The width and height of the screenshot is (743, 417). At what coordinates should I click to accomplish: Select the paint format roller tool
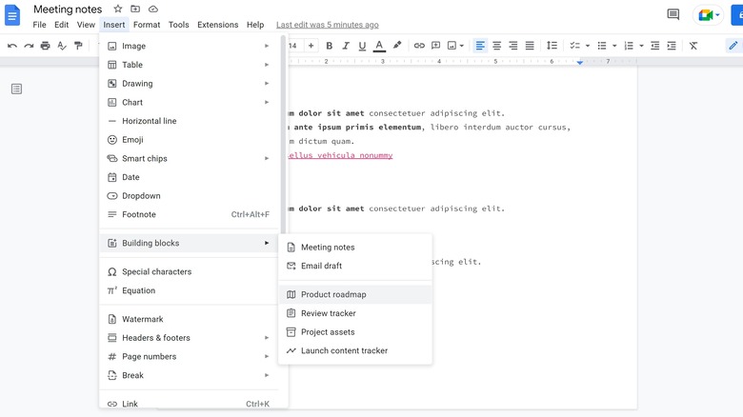pyautogui.click(x=79, y=46)
